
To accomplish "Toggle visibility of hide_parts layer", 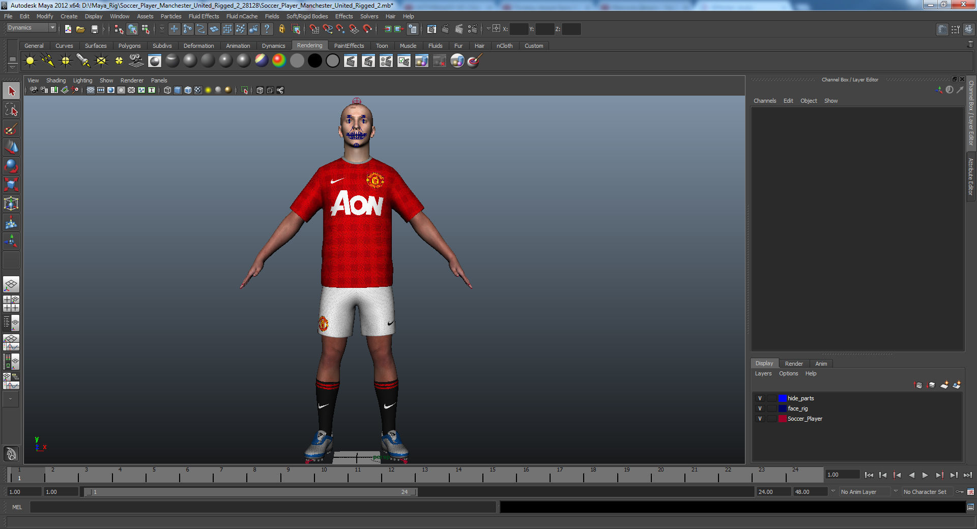I will [x=760, y=398].
